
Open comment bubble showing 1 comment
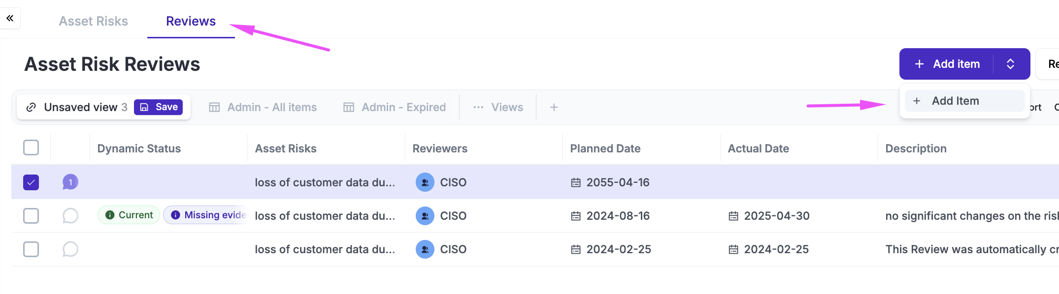pos(70,182)
